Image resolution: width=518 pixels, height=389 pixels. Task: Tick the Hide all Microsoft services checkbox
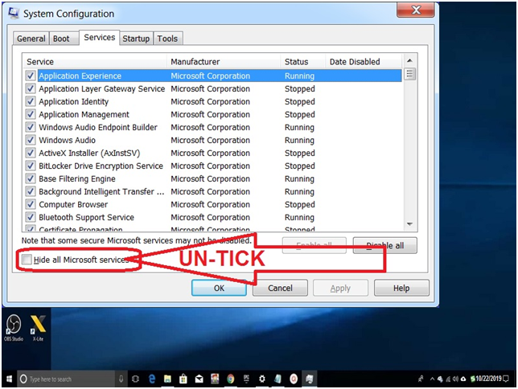pyautogui.click(x=27, y=260)
